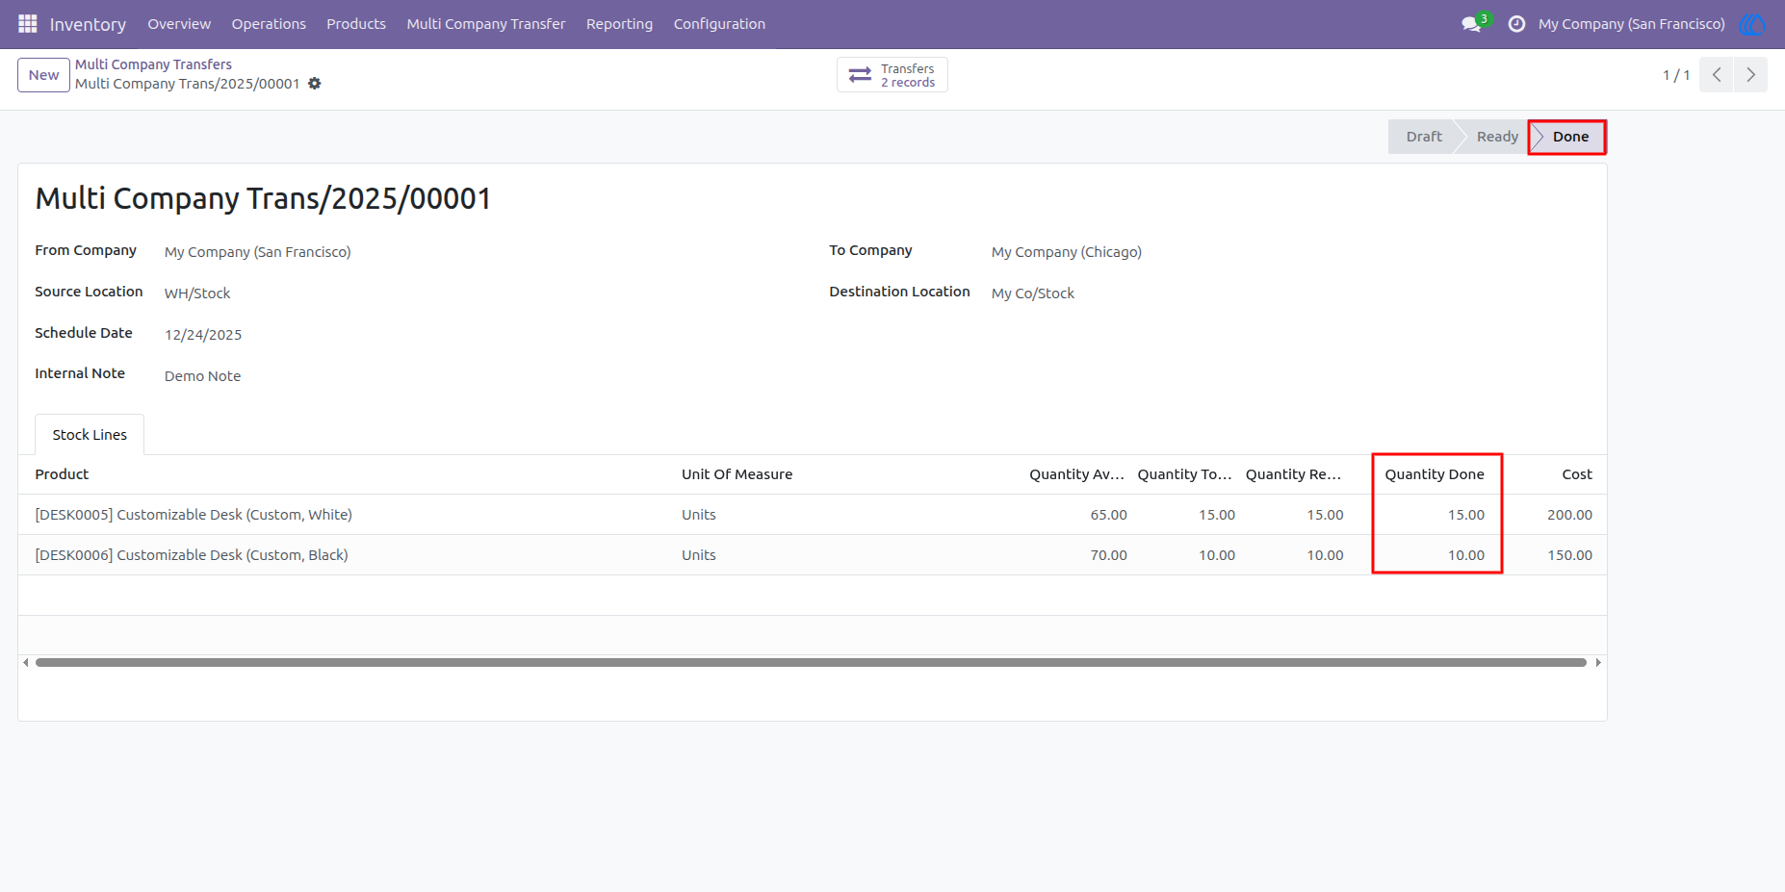This screenshot has height=892, width=1785.
Task: Create a New transfer record
Action: click(x=43, y=75)
